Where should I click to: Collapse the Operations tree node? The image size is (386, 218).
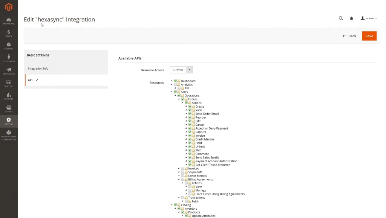[x=175, y=96]
